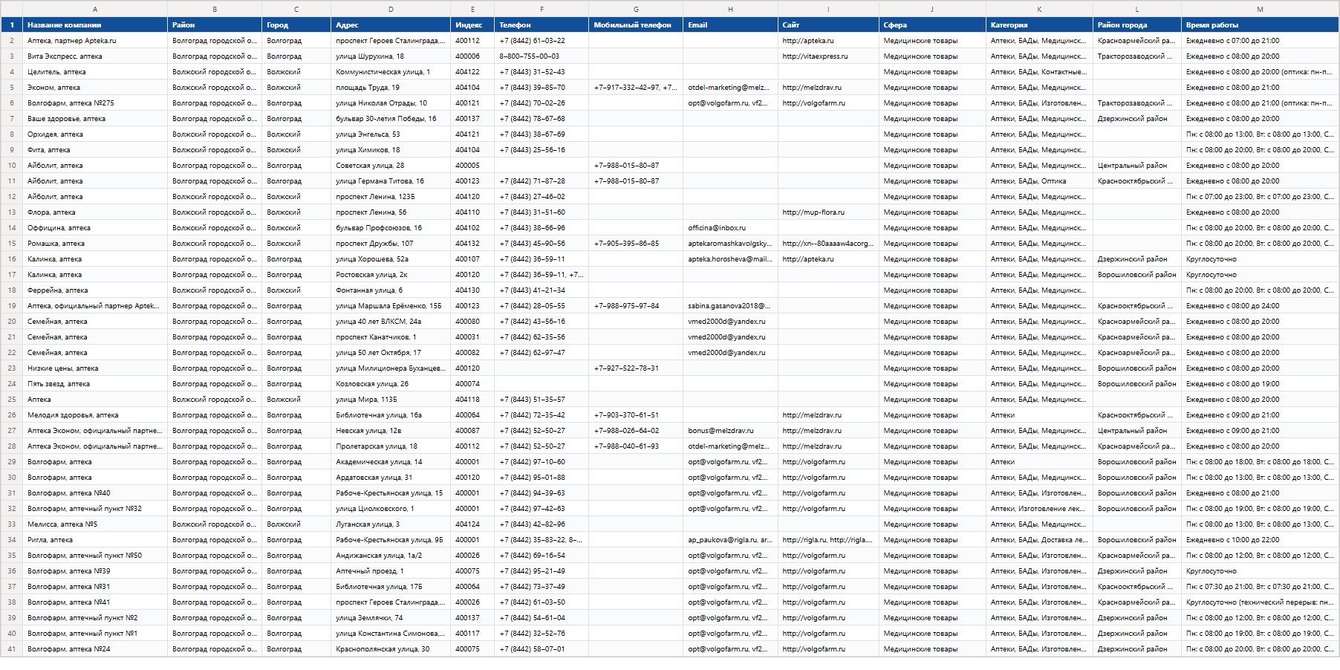Open the http://mup-flora.ru site link
1340x670 pixels.
pos(813,212)
